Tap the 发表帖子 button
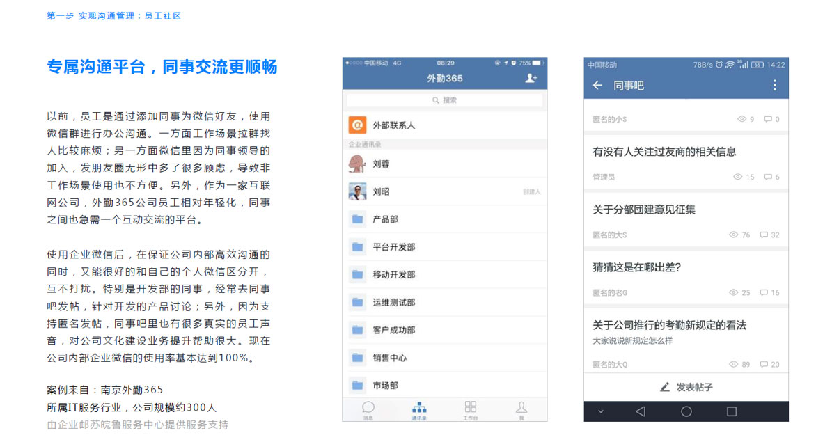Screen dimensions: 832x442 click(686, 387)
